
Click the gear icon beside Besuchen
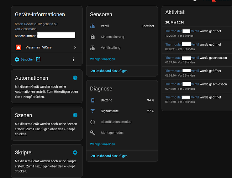[17, 59]
